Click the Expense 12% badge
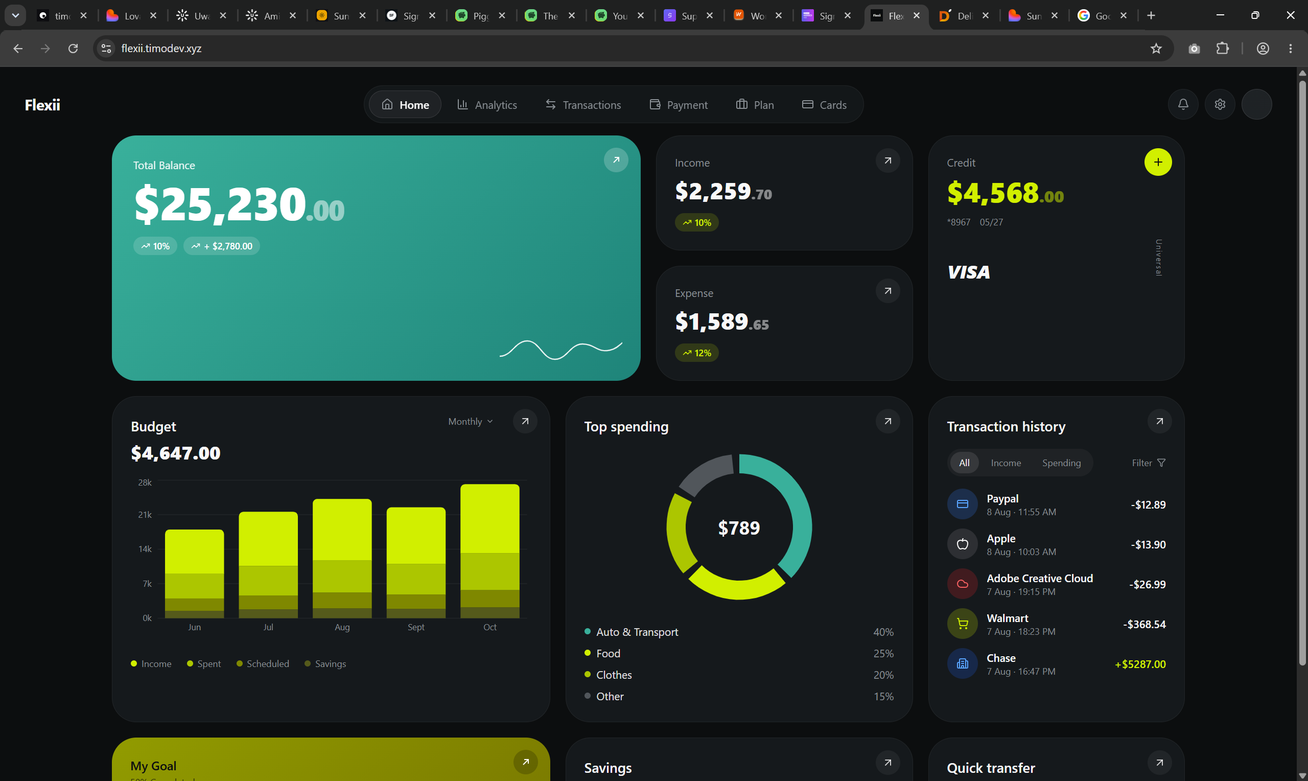This screenshot has height=781, width=1308. tap(697, 353)
